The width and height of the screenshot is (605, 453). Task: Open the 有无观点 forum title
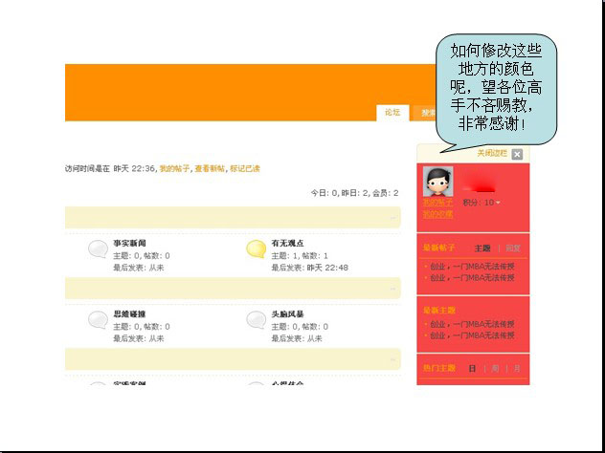coord(287,244)
